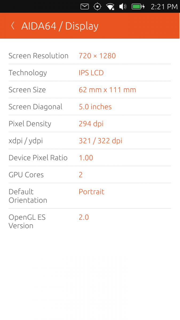Select the OpenGL ES Version label
Viewport: 180px width, 320px height.
click(27, 221)
